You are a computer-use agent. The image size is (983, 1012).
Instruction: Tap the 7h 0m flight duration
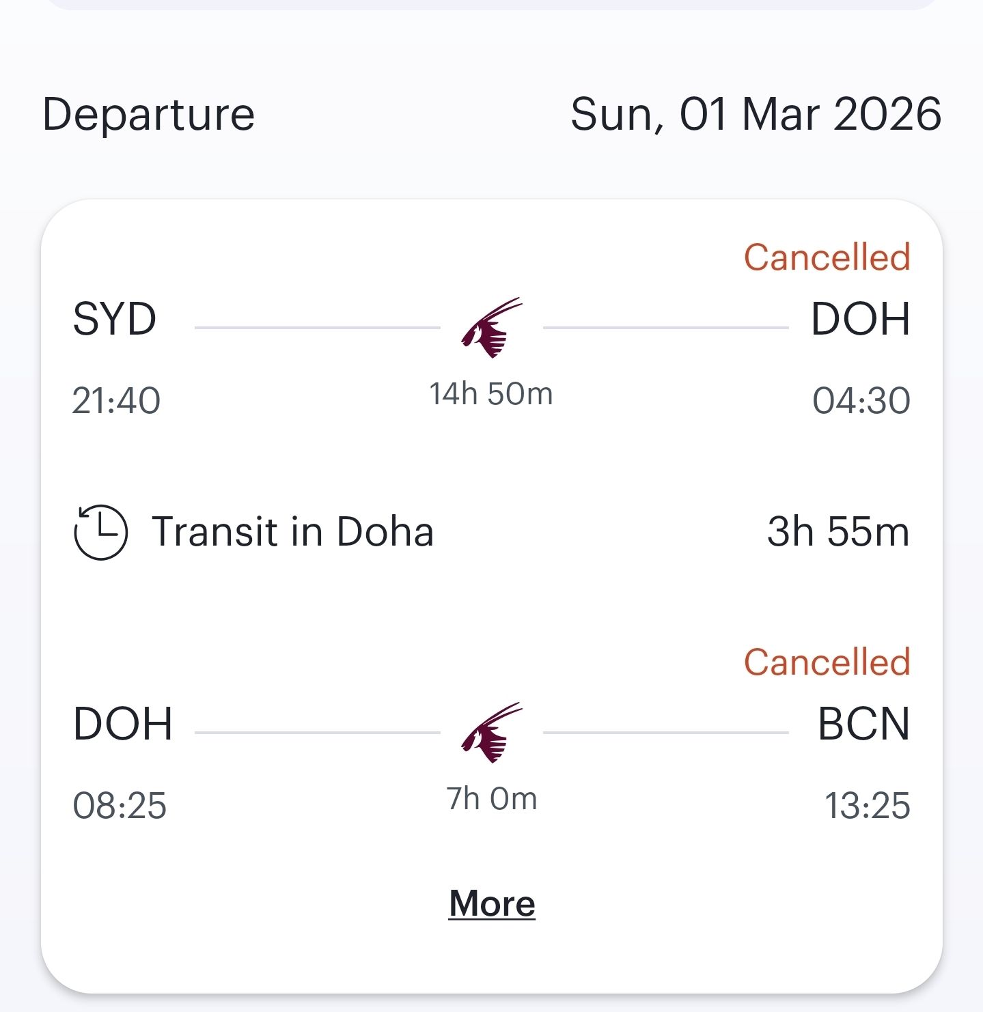(492, 798)
